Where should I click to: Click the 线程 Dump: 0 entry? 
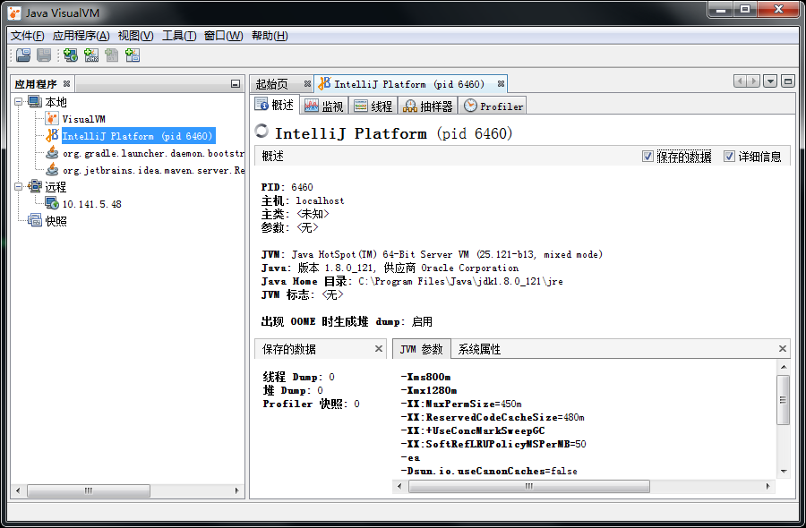click(x=298, y=377)
